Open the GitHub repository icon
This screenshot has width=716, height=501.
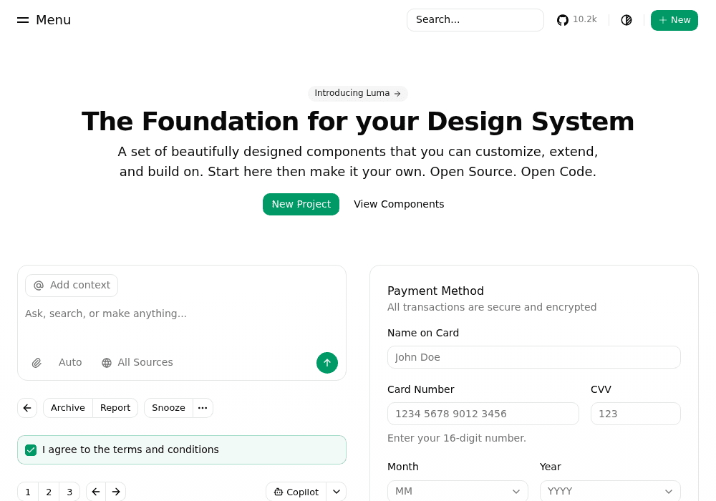coord(563,20)
